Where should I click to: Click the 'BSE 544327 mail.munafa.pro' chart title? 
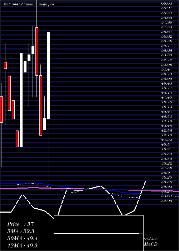tap(29, 4)
